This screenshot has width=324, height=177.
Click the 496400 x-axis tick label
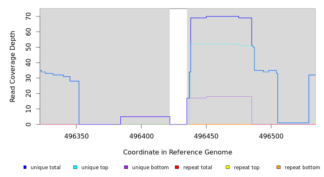tap(141, 136)
